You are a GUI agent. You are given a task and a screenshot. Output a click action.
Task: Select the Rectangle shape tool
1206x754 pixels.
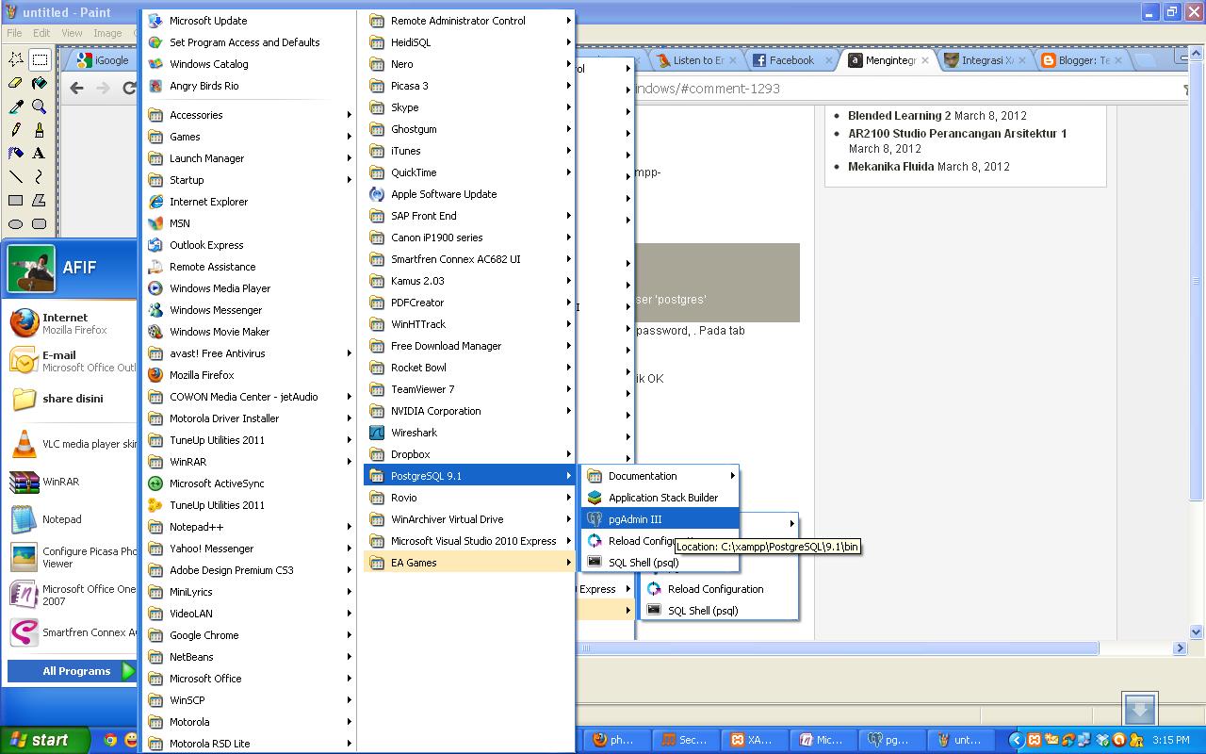[x=16, y=201]
